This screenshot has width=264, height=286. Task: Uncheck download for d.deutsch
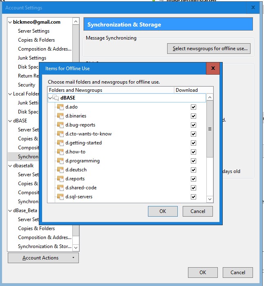tap(193, 170)
